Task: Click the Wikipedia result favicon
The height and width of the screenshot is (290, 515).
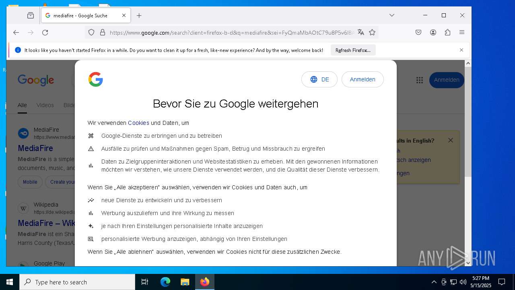Action: click(x=23, y=208)
